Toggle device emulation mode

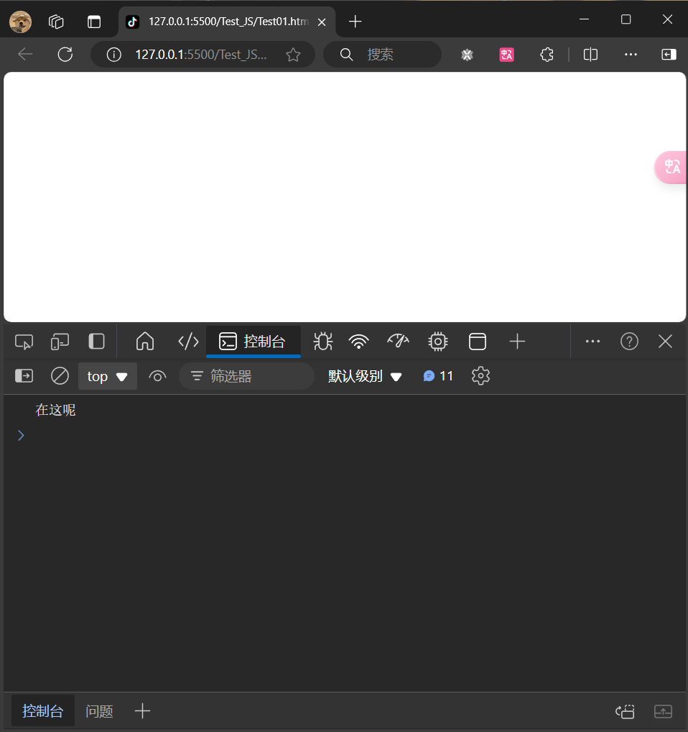coord(60,342)
